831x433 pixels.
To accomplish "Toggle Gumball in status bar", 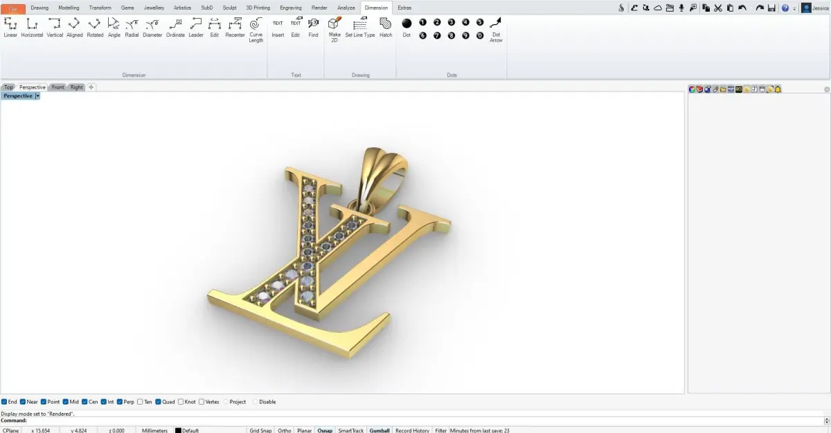I will tap(379, 430).
